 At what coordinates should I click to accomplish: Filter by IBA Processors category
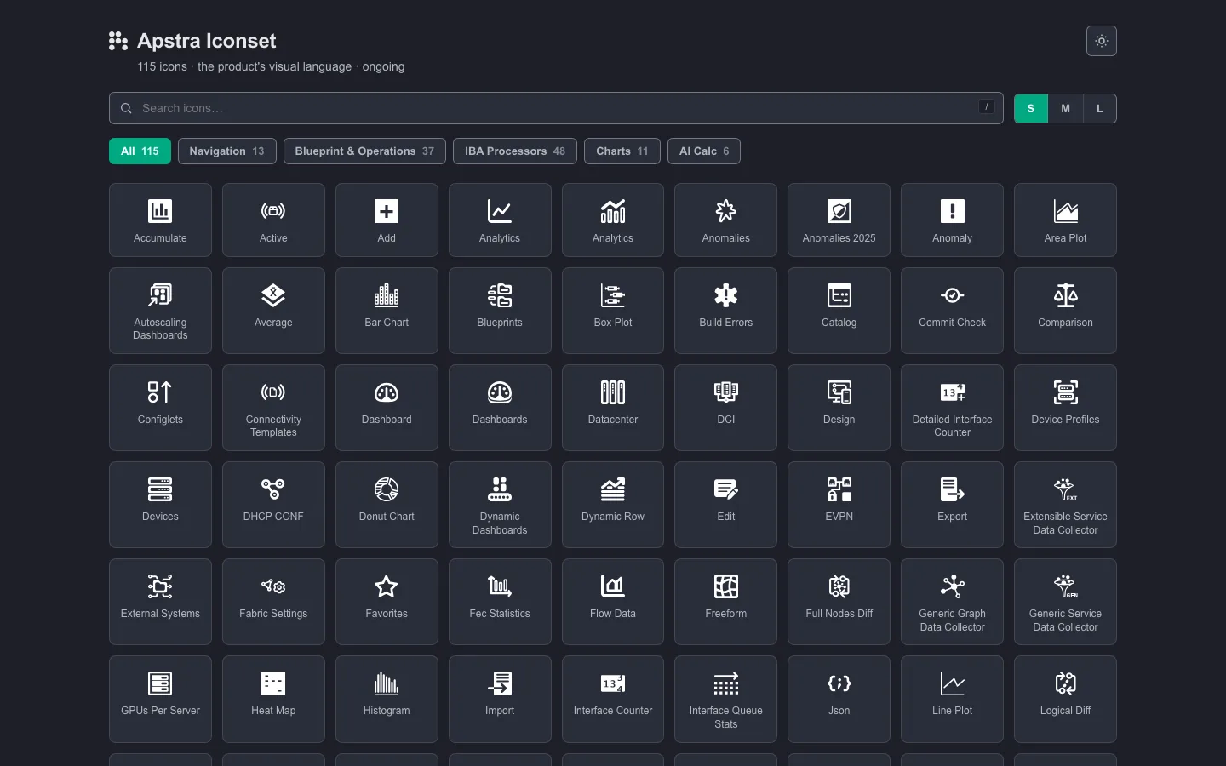coord(515,151)
